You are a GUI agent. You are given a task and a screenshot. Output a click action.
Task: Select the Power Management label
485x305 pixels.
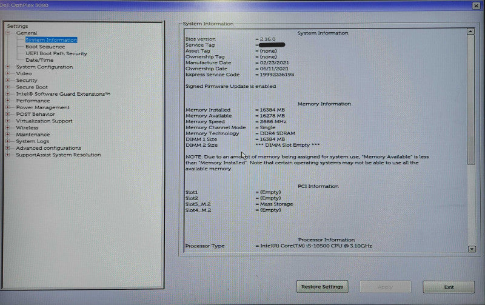(42, 108)
